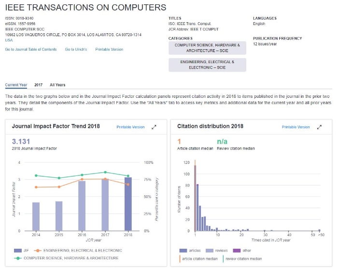This screenshot has width=338, height=268.
Task: Click the Journal Impact Factor Trend 2018 heading
Action: 56,126
